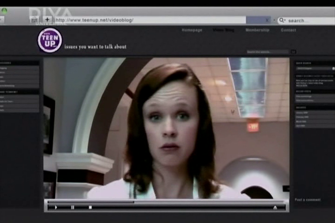The width and height of the screenshot is (335, 223).
Task: Click the play button in video player
Action: (x=56, y=207)
